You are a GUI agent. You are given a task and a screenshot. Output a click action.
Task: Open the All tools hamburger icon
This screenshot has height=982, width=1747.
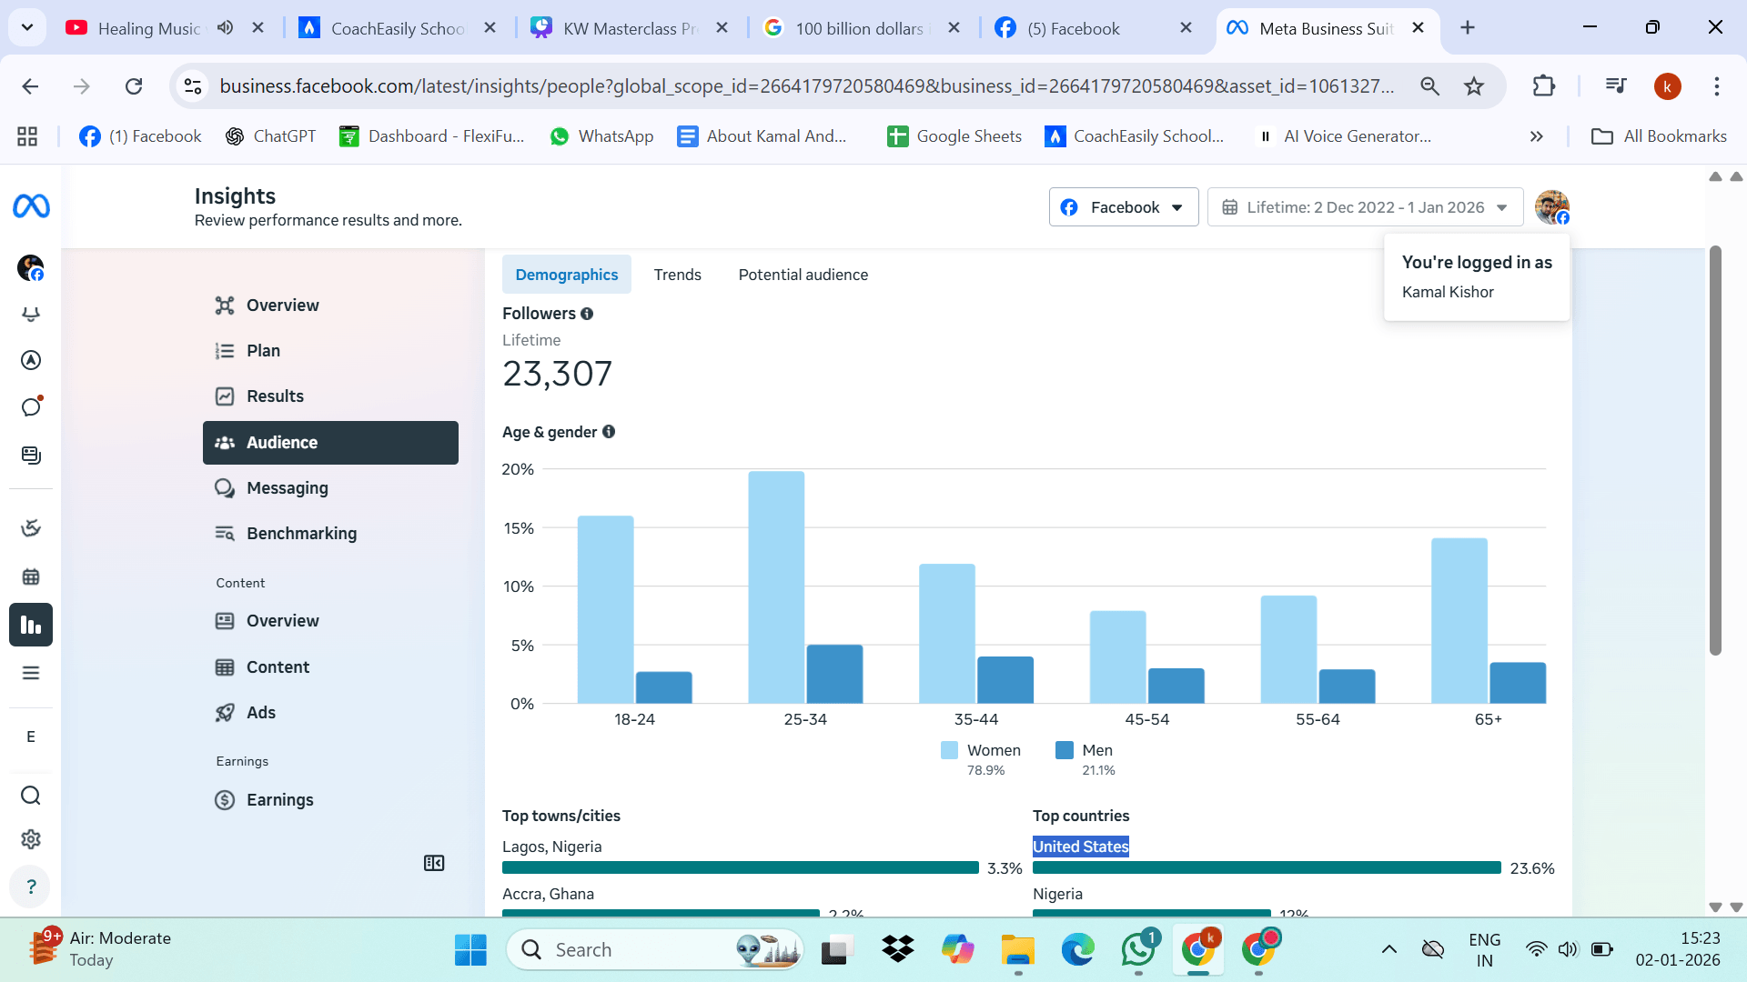tap(31, 673)
